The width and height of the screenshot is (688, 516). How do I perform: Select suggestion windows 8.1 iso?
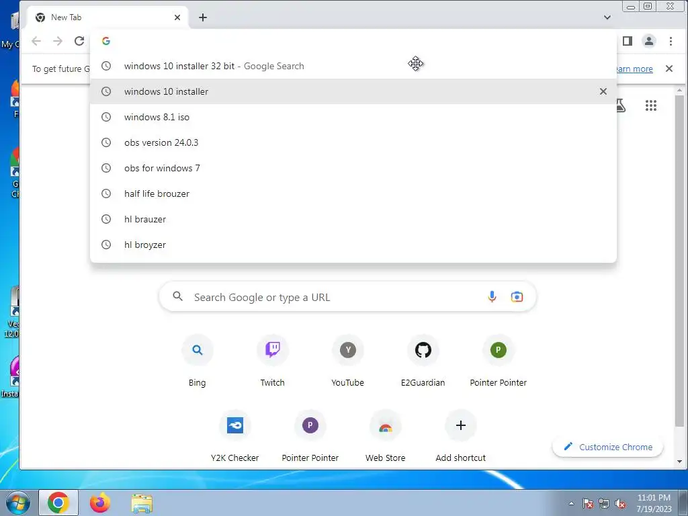[353, 117]
